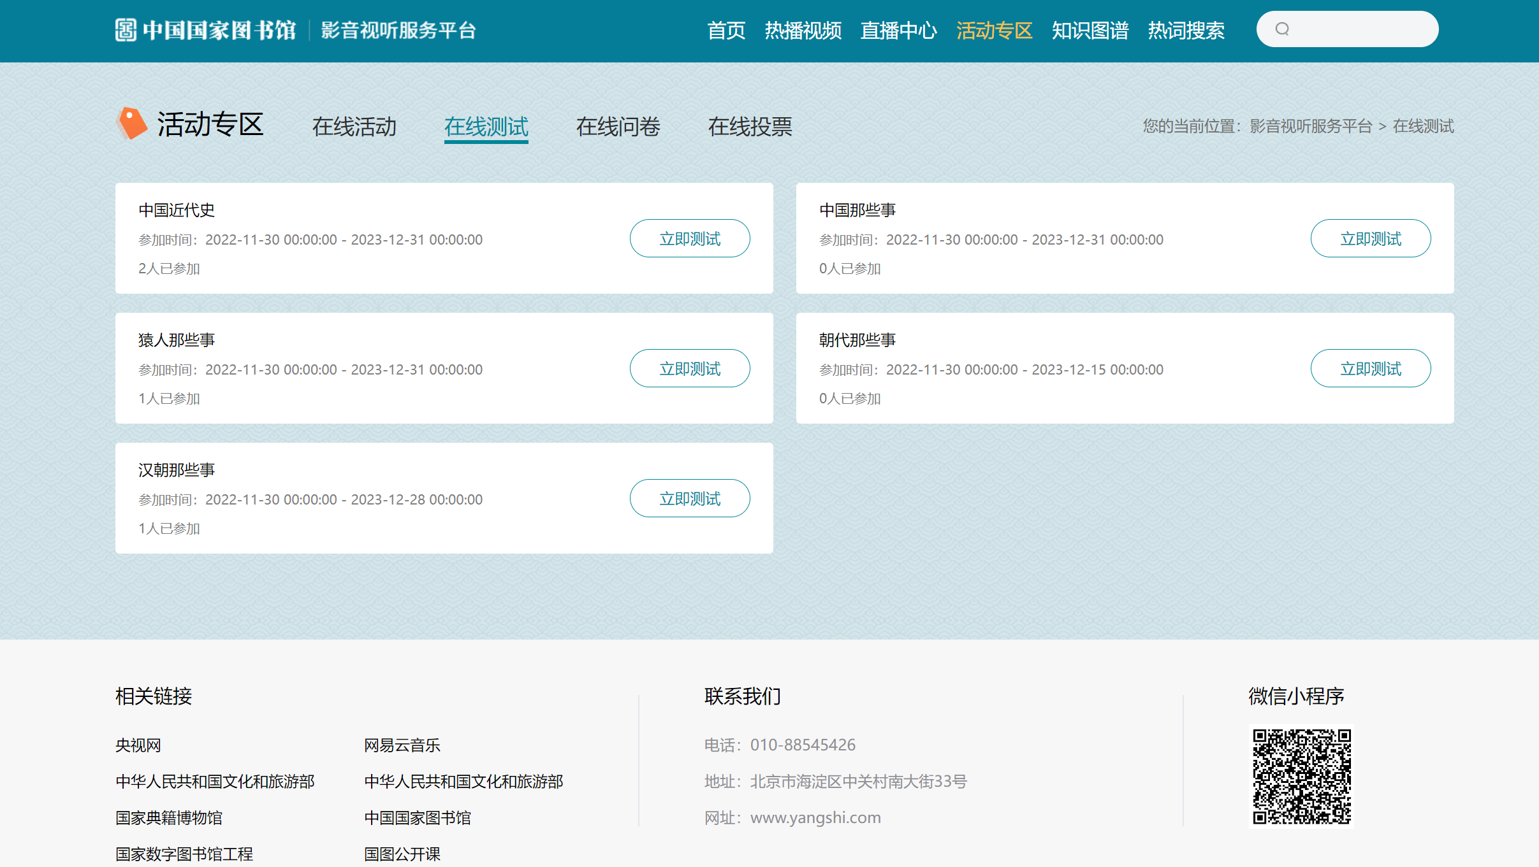1539x867 pixels.
Task: Open 直播中心 from the navigation bar
Action: tap(898, 30)
